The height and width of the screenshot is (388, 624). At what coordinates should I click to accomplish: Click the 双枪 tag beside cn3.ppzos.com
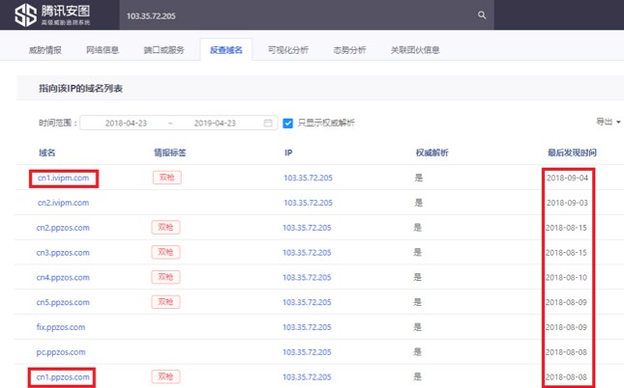(166, 252)
